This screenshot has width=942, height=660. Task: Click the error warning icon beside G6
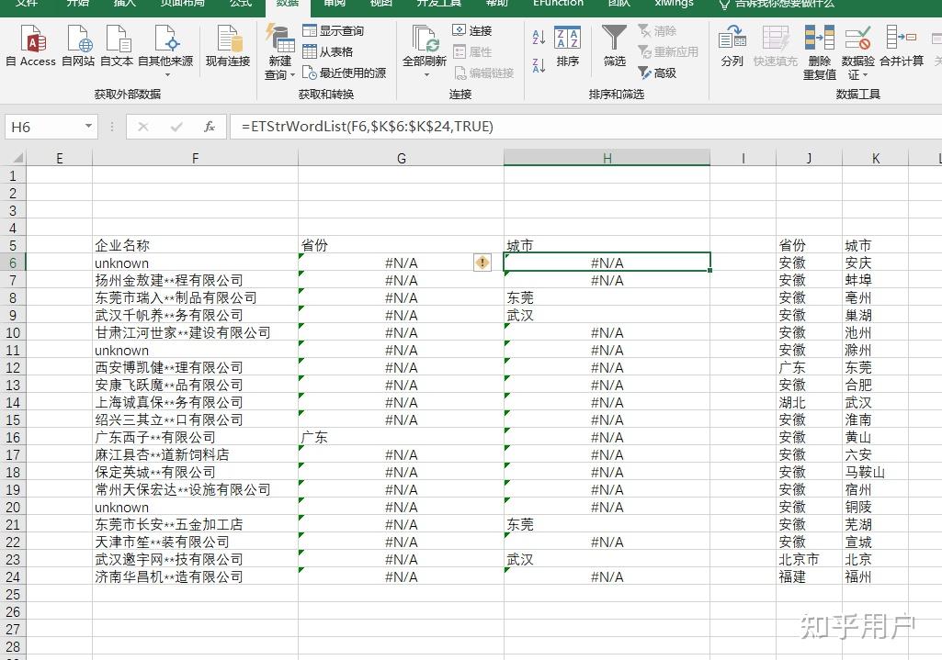pos(482,263)
